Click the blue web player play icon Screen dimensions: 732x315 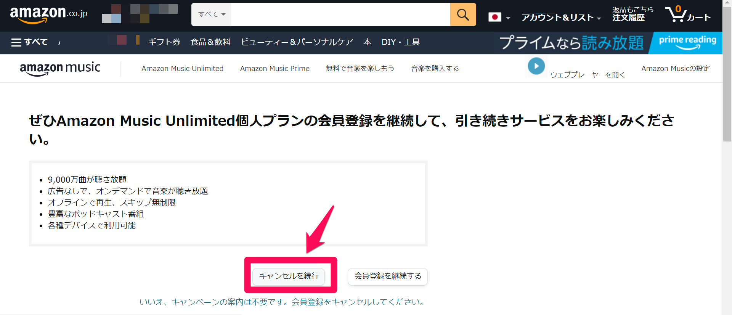536,66
